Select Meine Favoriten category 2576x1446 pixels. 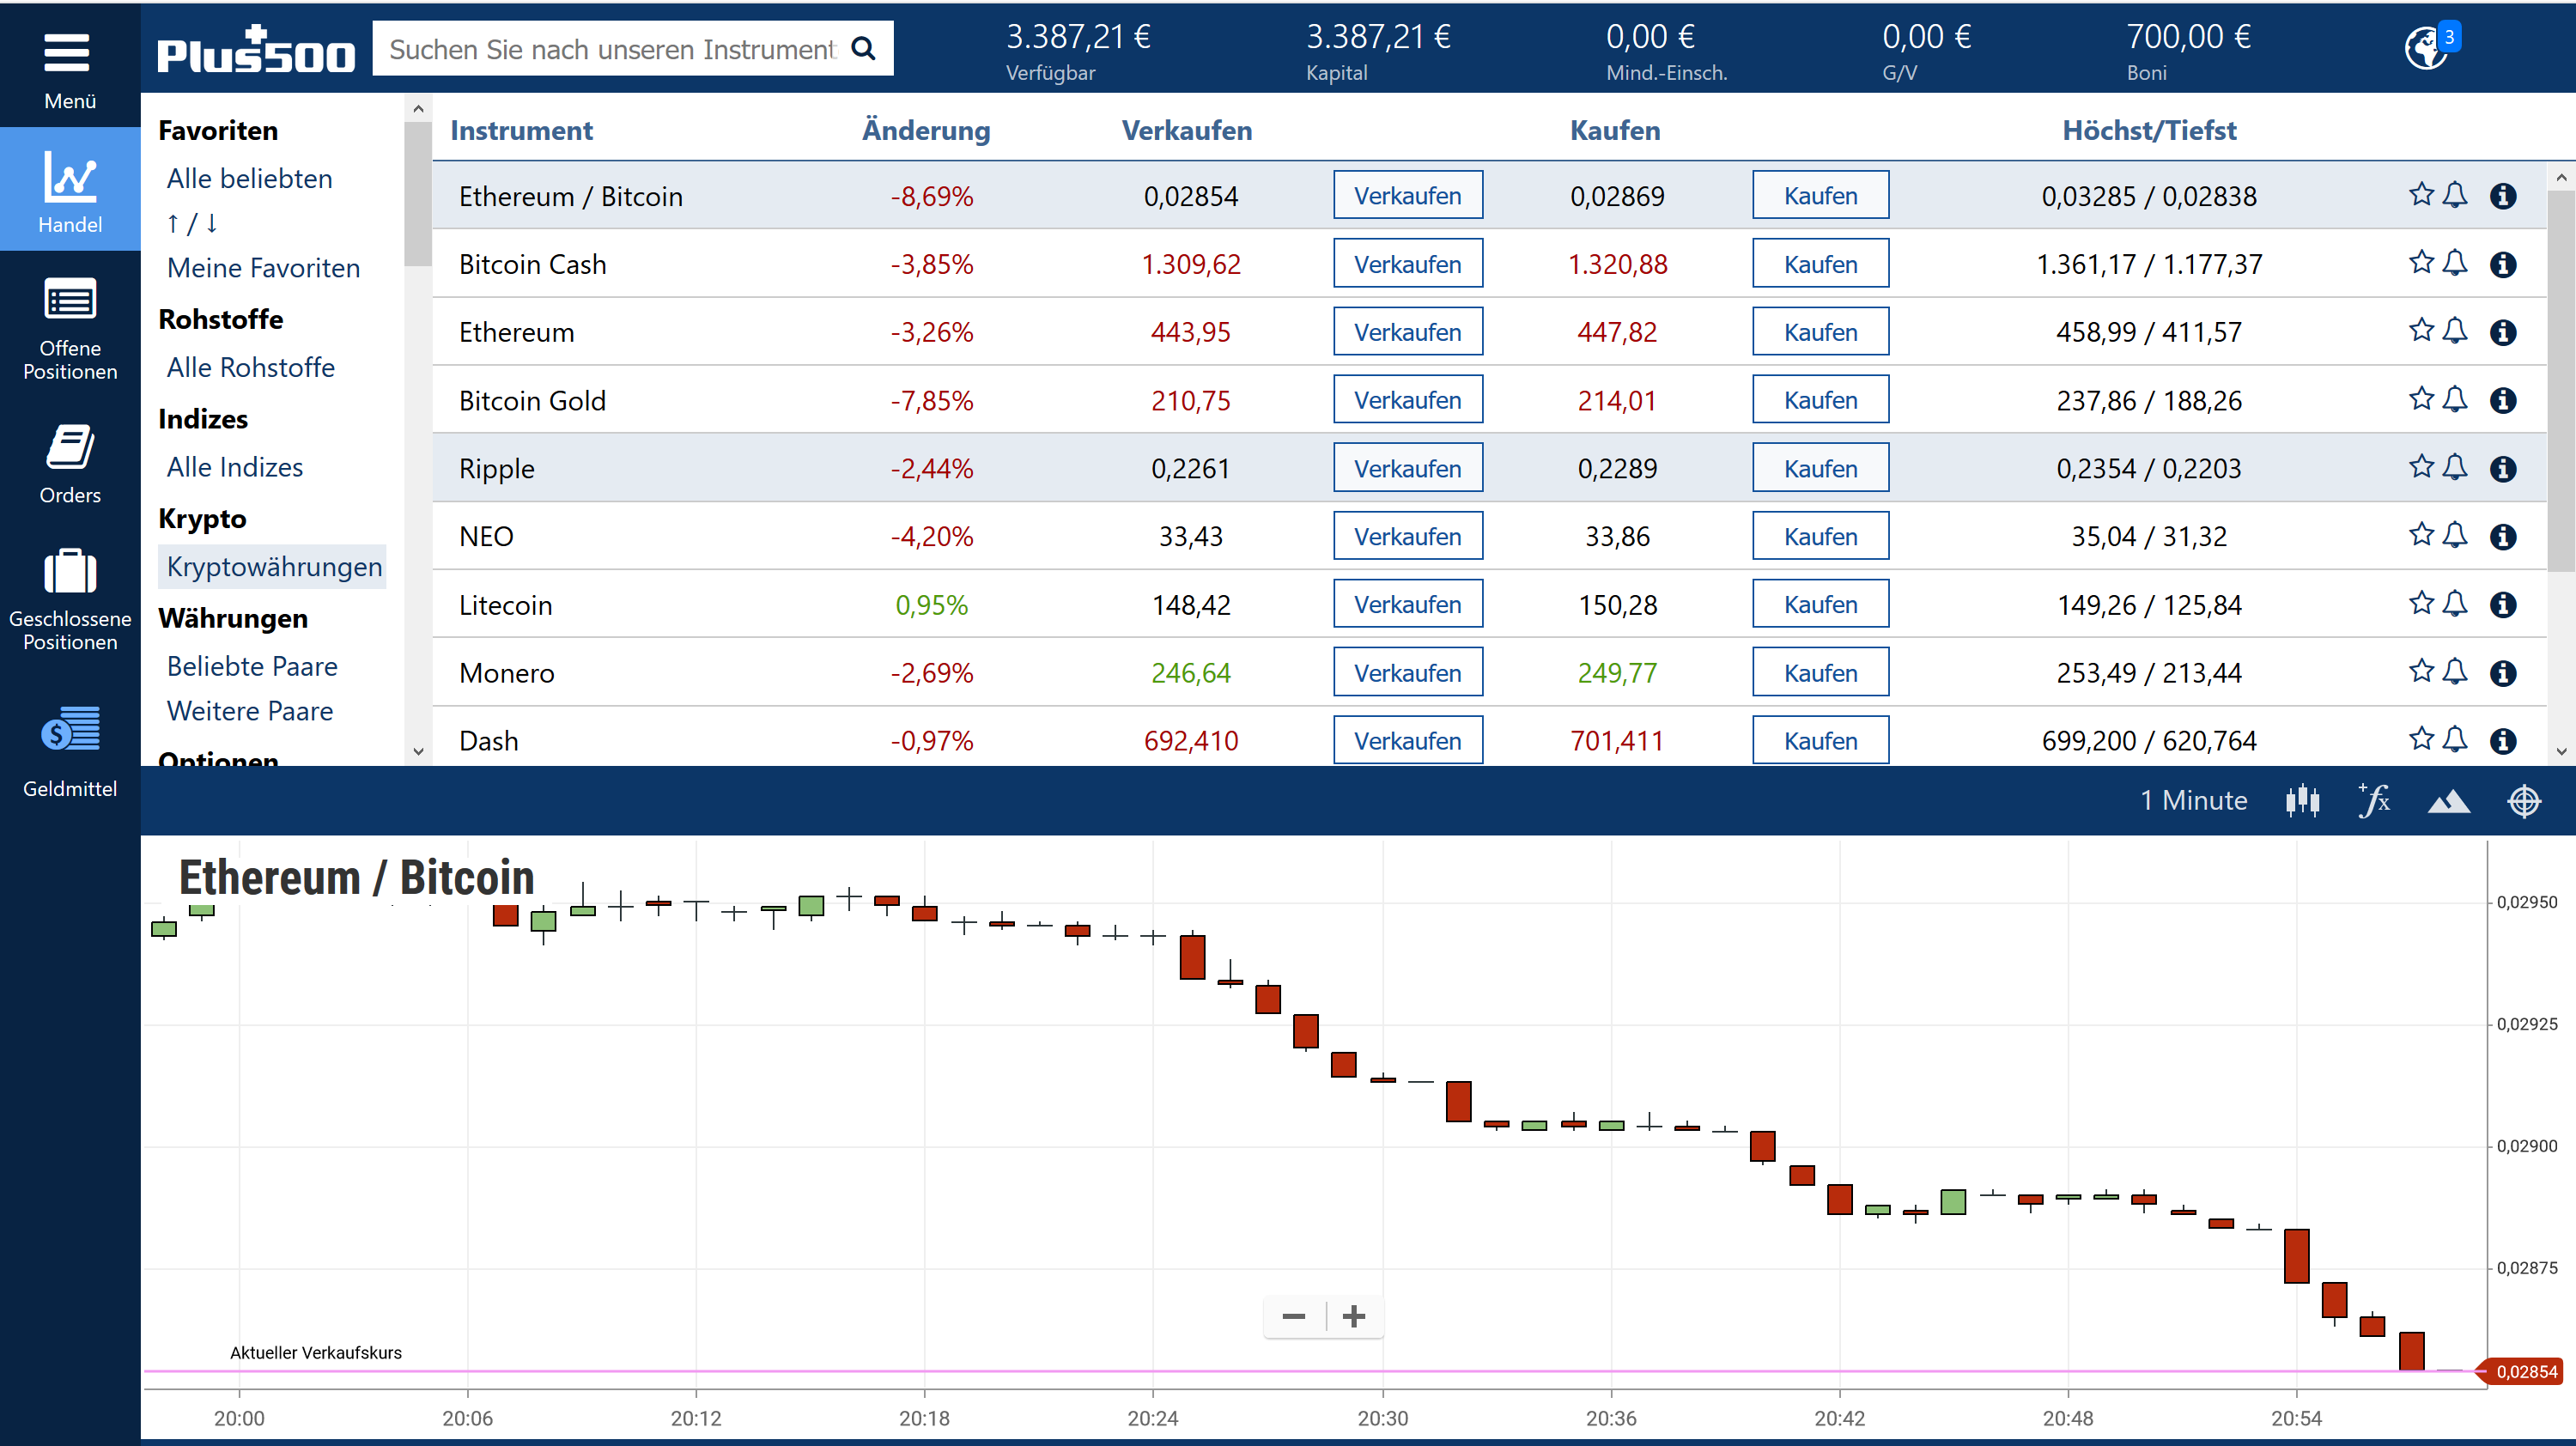(x=264, y=268)
